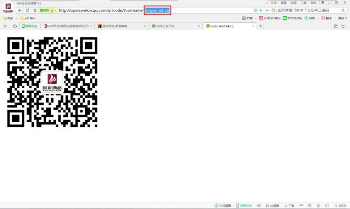Viewport: 350px width, 209px height.
Task: Open the 100% zoom level control
Action: pyautogui.click(x=340, y=205)
